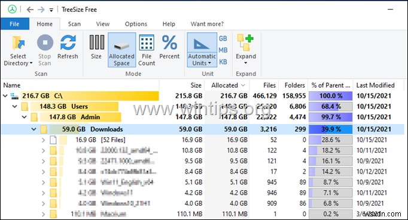Expand the 8.4 GB folder row

[x=43, y=172]
